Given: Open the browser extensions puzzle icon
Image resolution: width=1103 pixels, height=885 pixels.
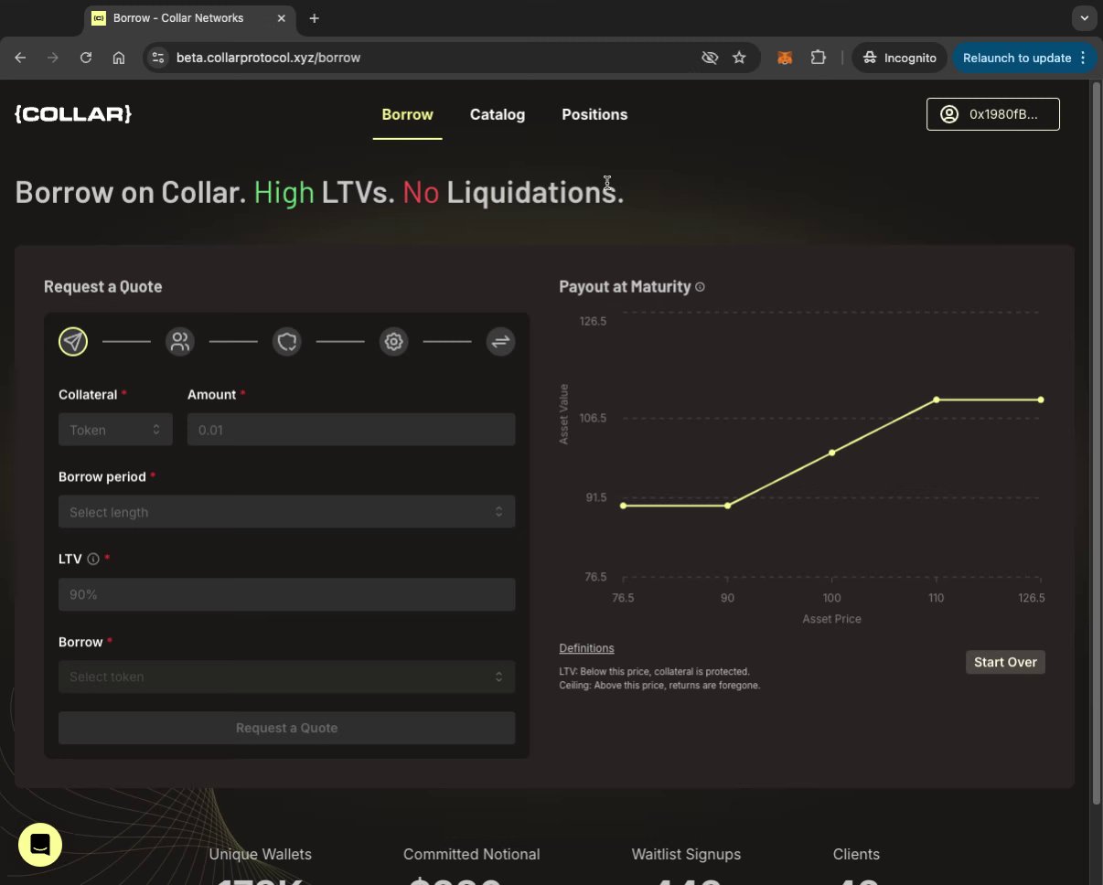Looking at the screenshot, I should [x=818, y=58].
